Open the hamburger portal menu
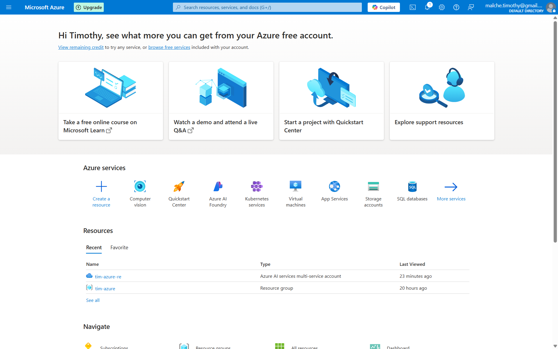The width and height of the screenshot is (558, 349). 9,7
